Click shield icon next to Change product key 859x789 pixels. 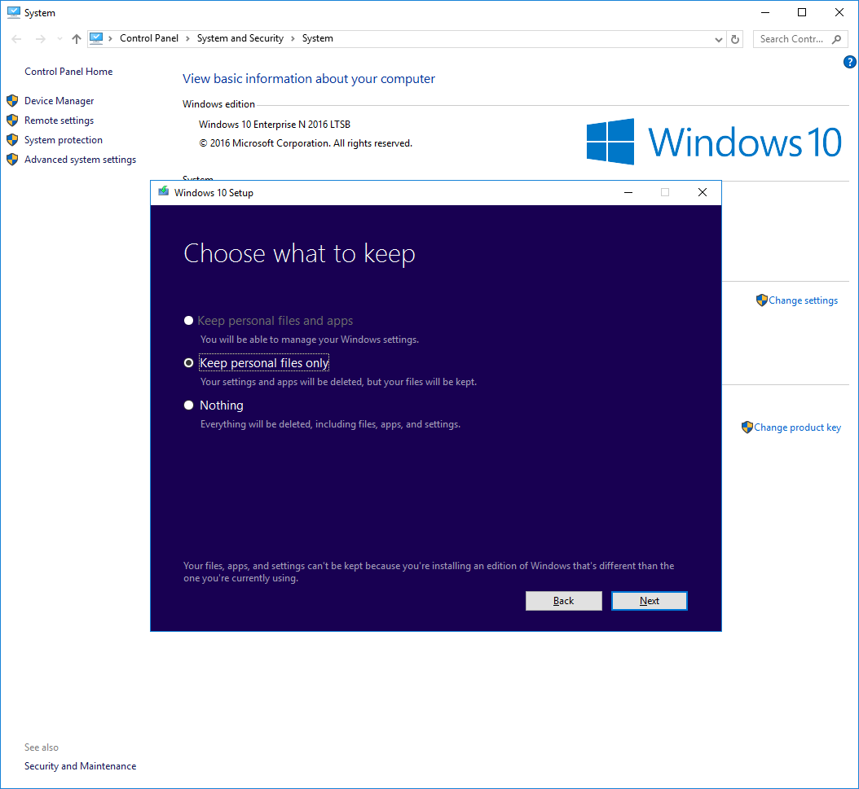click(x=747, y=427)
